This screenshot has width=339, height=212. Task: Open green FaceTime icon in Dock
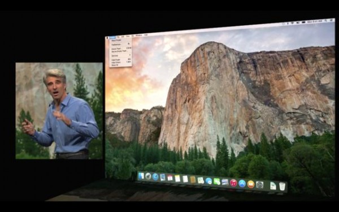click(x=216, y=181)
